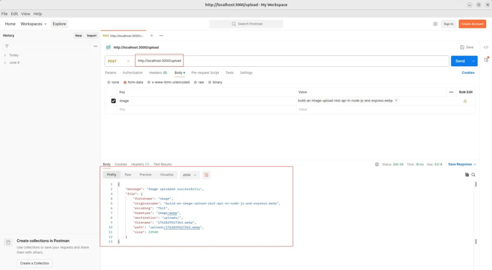
Task: Select x-www-form-urlencoded body type
Action: pos(149,82)
